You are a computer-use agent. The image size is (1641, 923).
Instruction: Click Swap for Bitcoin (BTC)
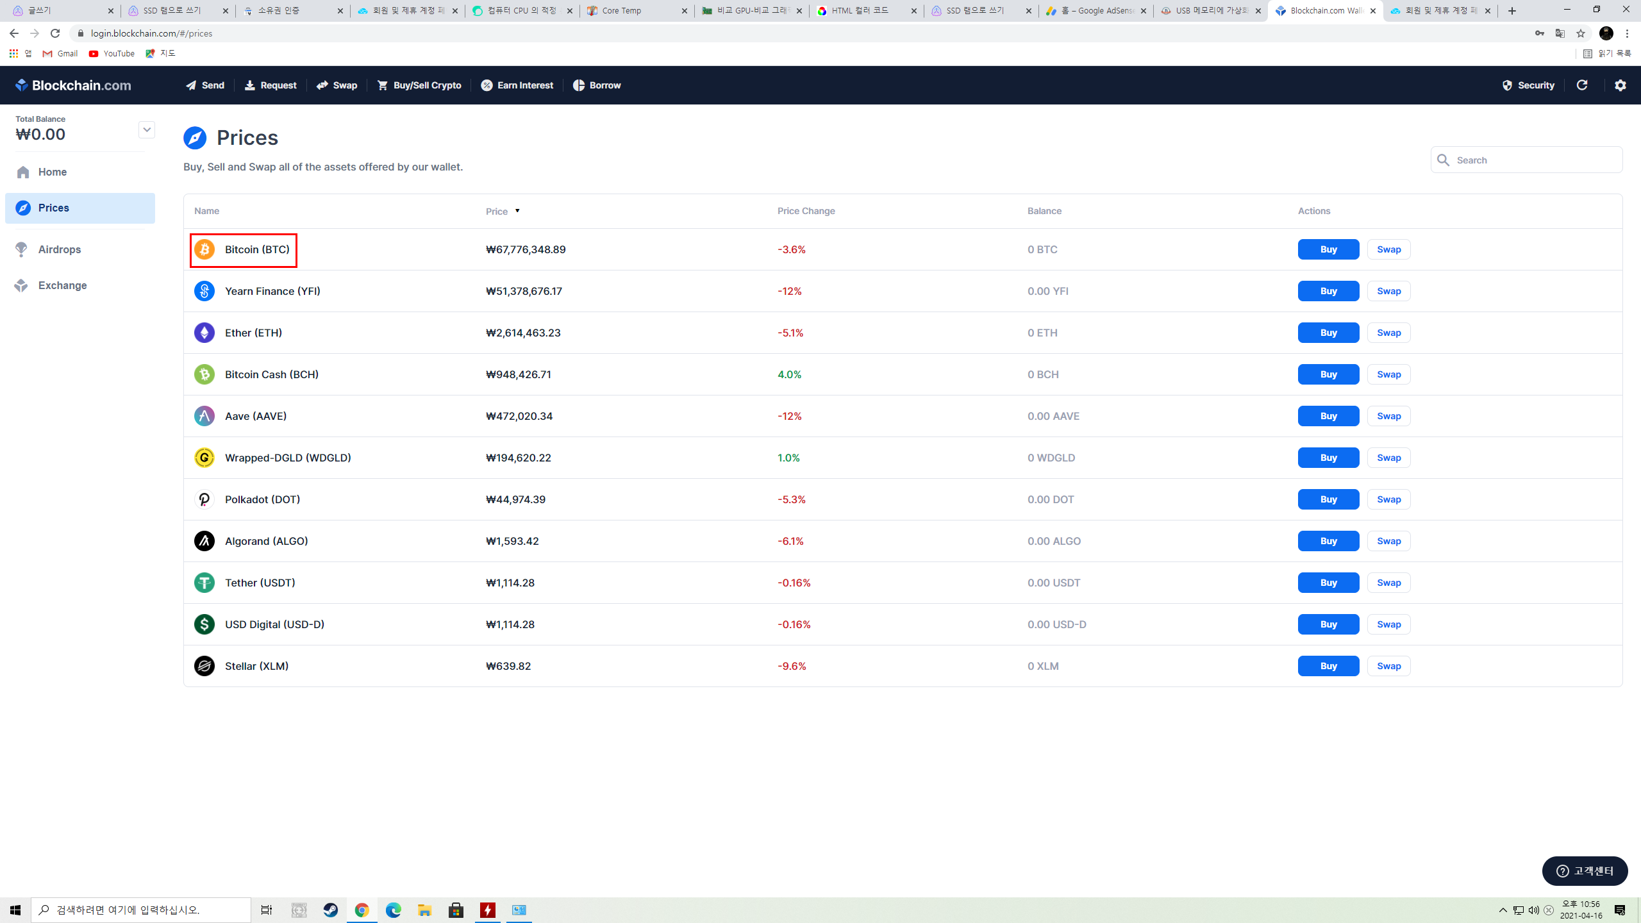coord(1388,249)
